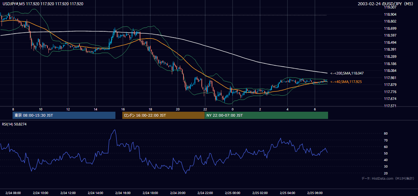Click the RSI scale value 60
Image resolution: width=418 pixels, height=196 pixels.
point(386,147)
